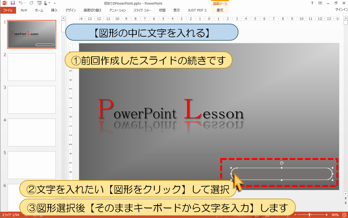348x218 pixels.
Task: Click the 90% zoom level value
Action: point(335,215)
